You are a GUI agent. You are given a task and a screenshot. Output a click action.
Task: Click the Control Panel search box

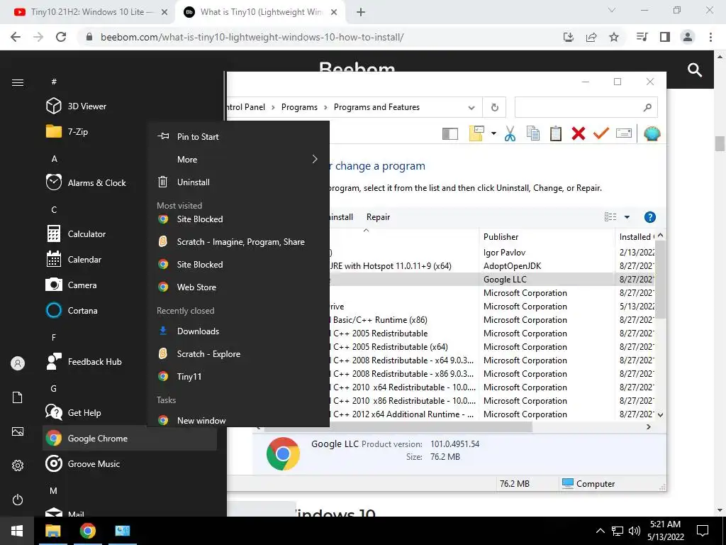pos(586,108)
